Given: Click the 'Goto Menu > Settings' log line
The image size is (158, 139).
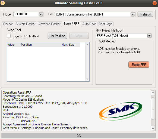Looking at the screenshot, I should click(45, 128).
